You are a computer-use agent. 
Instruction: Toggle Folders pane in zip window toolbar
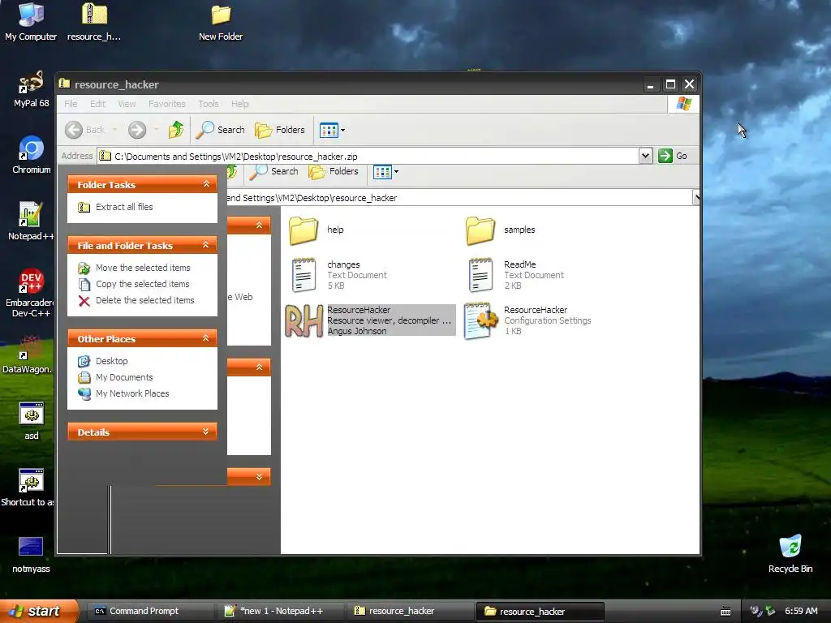pyautogui.click(x=280, y=130)
